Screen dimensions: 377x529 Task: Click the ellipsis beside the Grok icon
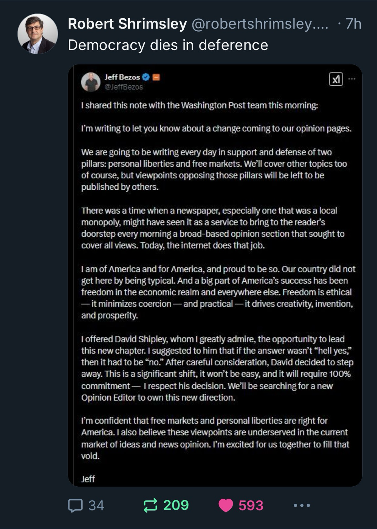[x=352, y=79]
